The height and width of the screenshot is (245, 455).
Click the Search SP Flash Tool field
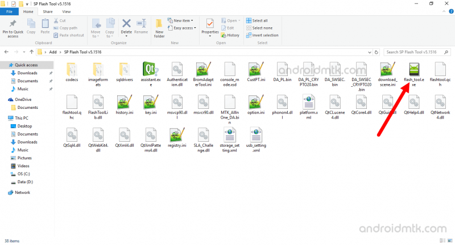pyautogui.click(x=417, y=52)
